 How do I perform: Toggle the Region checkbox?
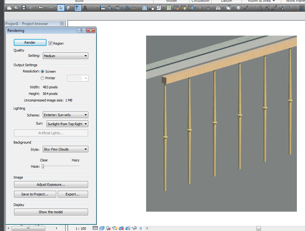50,43
